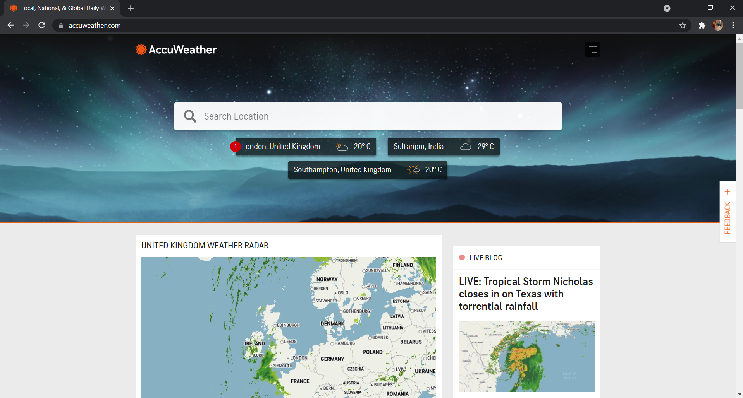
Task: Open the United Kingdom radar map
Action: click(288, 327)
